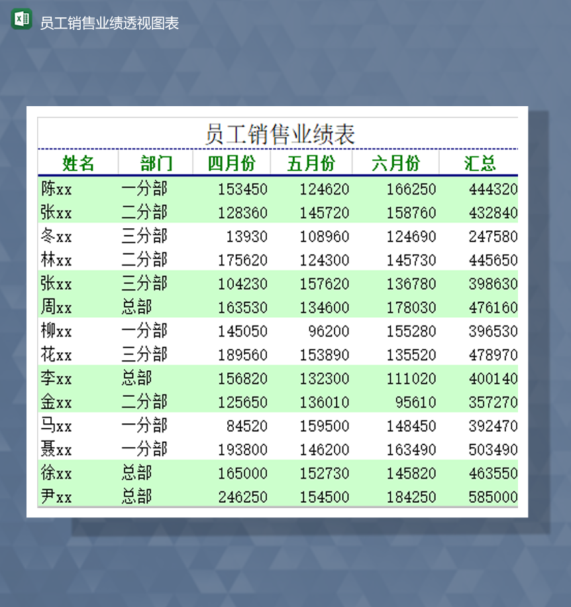Select 张xx's April value 128360
Image resolution: width=571 pixels, height=607 pixels.
tap(245, 213)
